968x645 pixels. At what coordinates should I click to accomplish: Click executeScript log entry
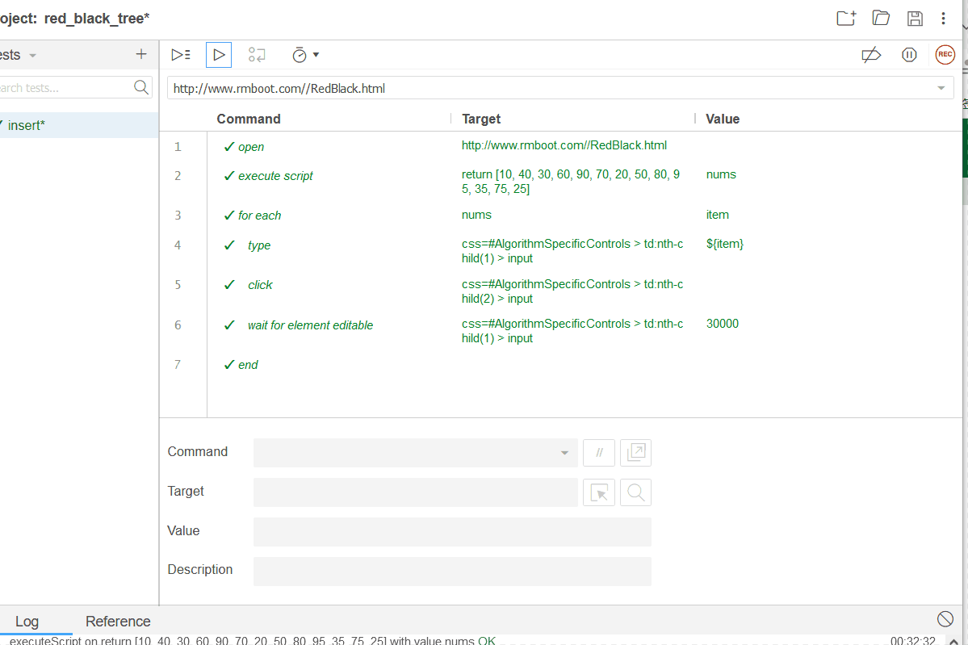pyautogui.click(x=253, y=641)
